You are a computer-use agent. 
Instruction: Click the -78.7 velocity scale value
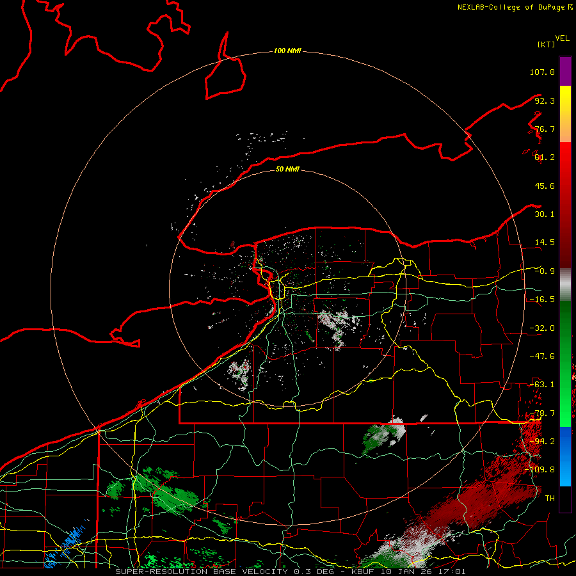542,413
